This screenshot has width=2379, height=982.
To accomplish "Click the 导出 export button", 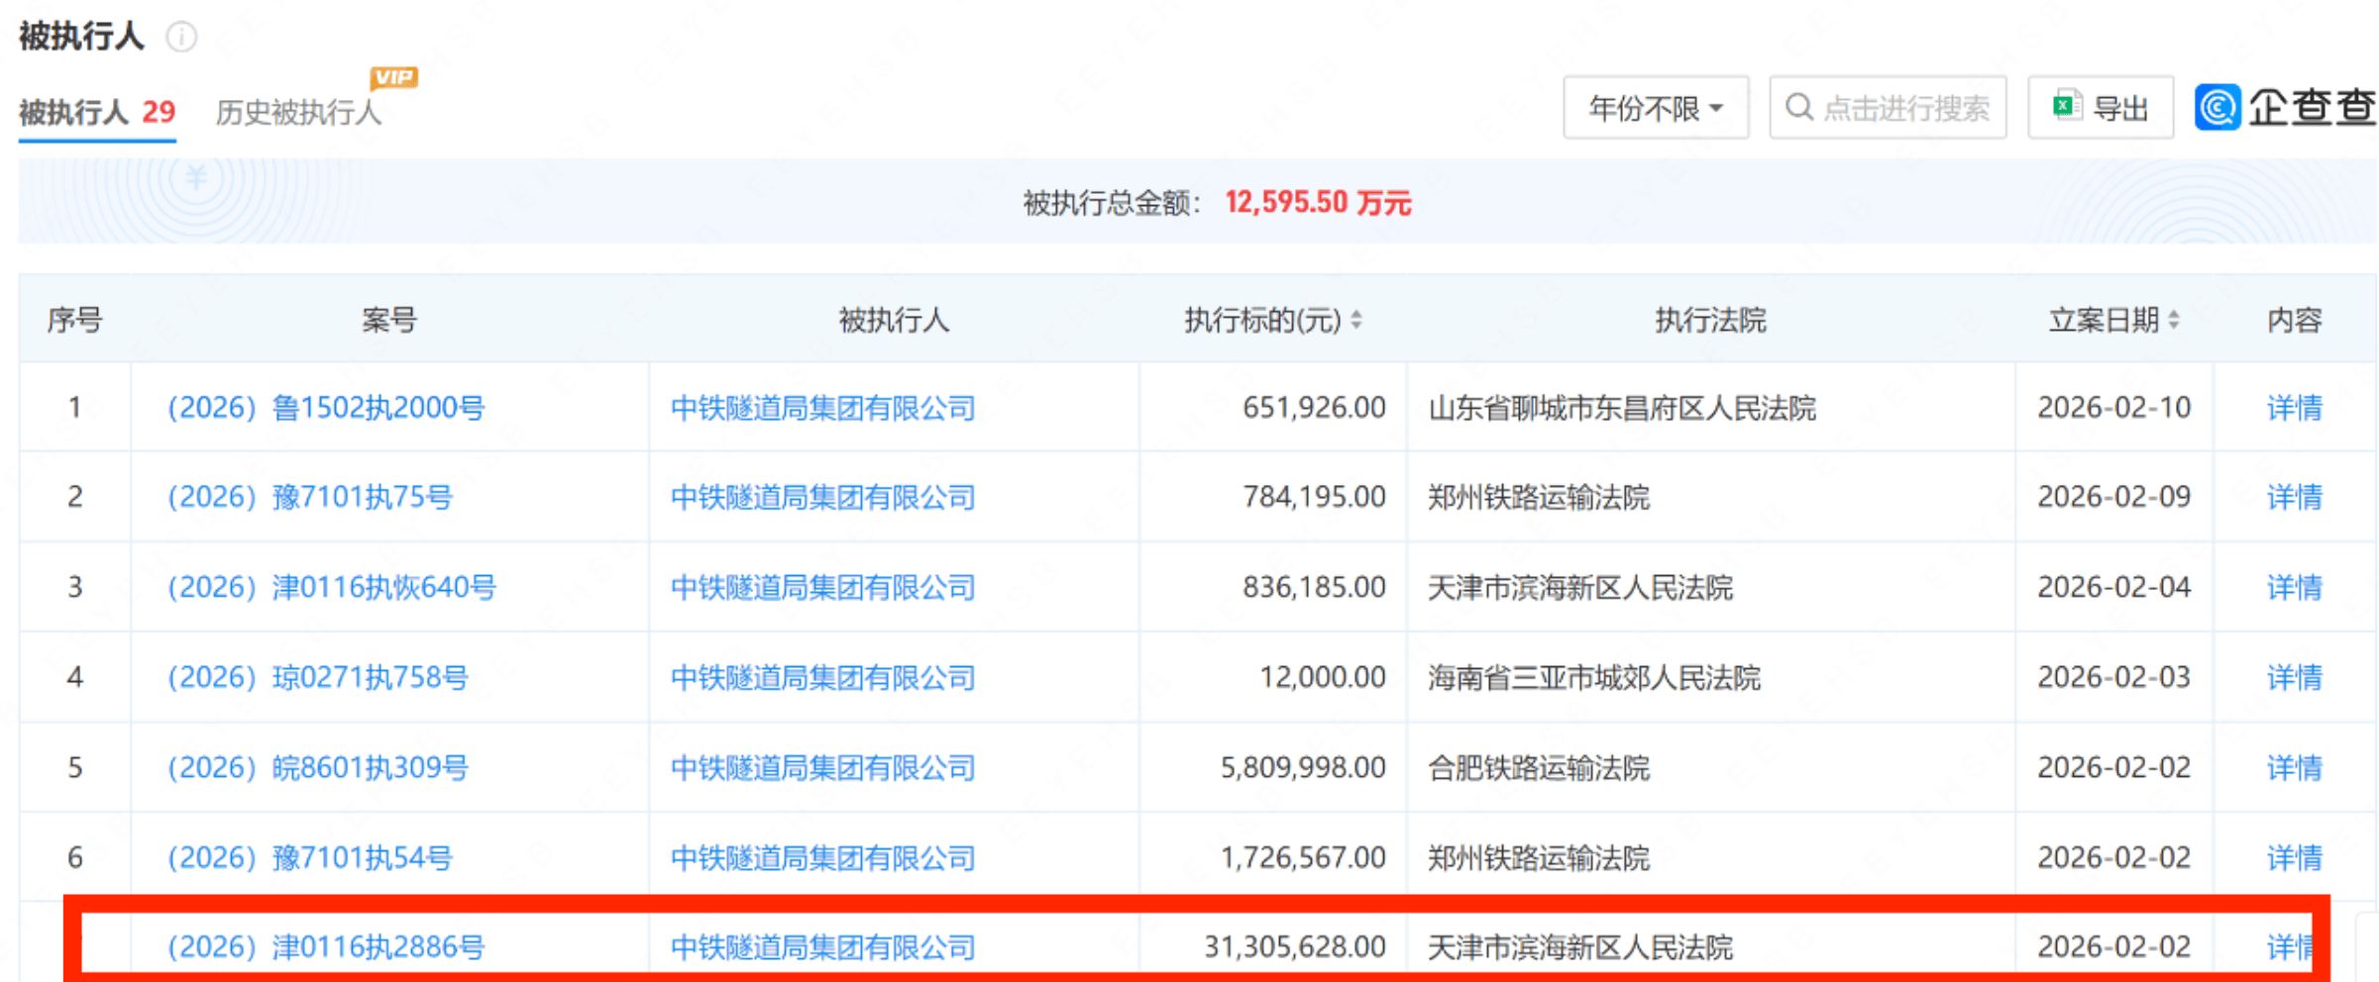I will (2100, 108).
